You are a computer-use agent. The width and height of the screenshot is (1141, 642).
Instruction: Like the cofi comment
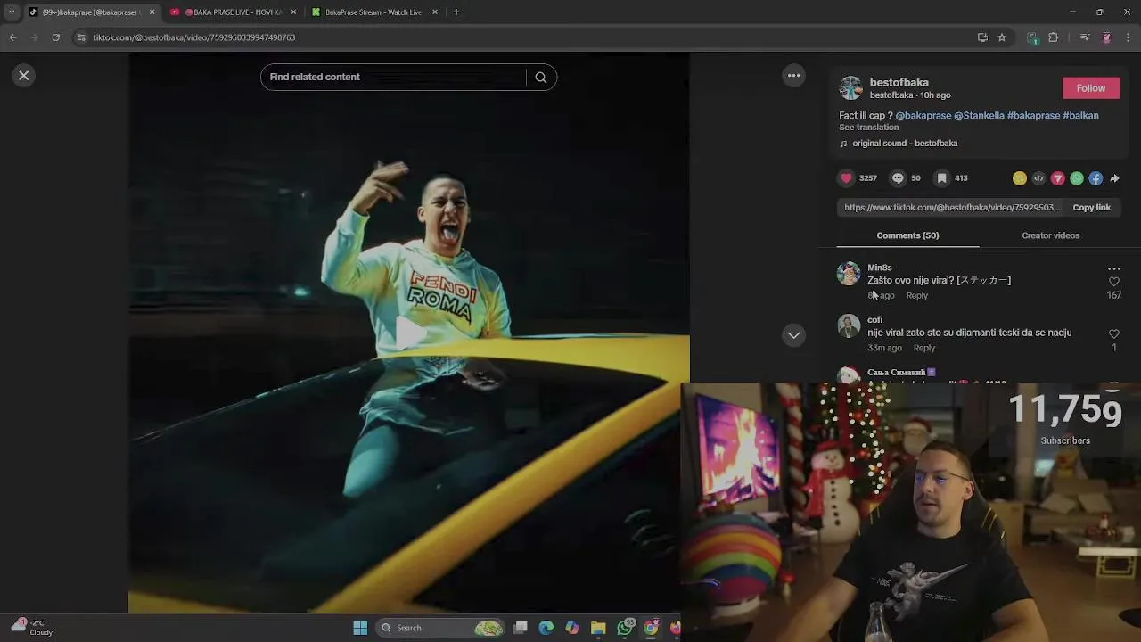1113,334
